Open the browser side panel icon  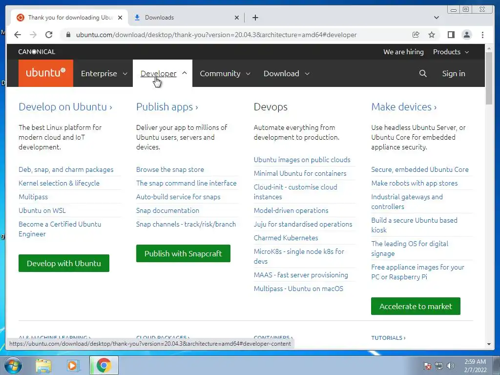(x=451, y=35)
